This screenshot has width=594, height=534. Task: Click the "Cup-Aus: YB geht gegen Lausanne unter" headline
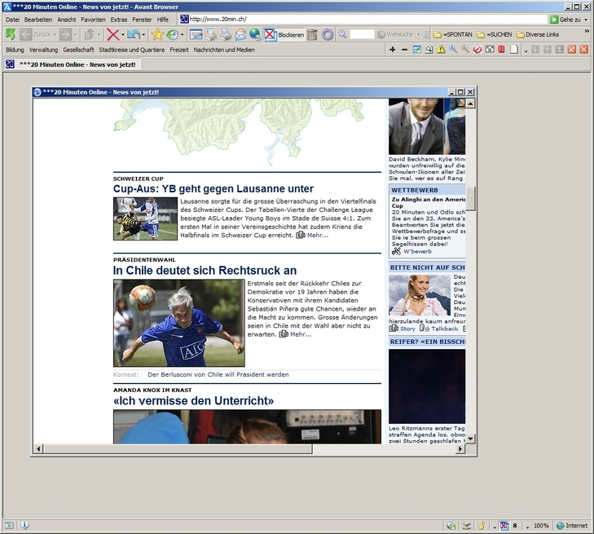coord(213,188)
